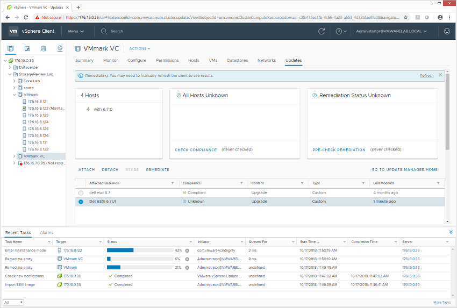Open the Hosts and Clusters view icon

(x=11, y=48)
